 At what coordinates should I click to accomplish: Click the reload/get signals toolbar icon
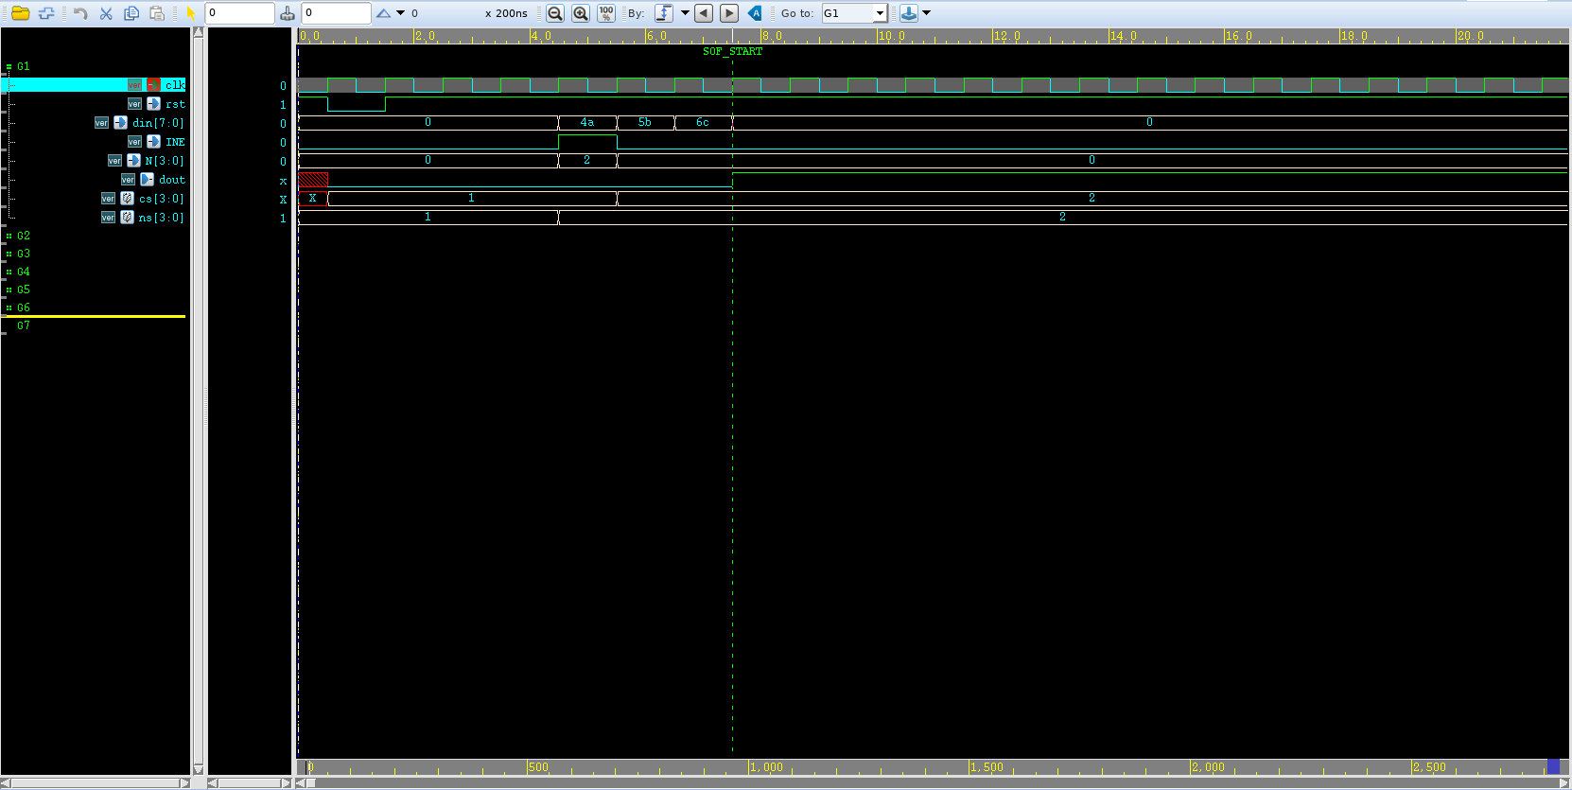click(x=46, y=13)
